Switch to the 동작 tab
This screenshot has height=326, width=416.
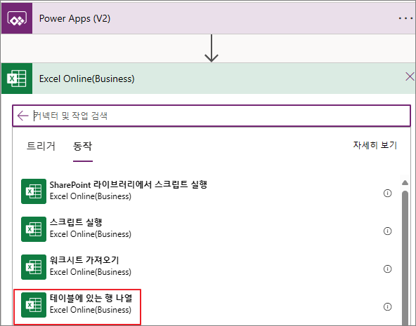82,146
